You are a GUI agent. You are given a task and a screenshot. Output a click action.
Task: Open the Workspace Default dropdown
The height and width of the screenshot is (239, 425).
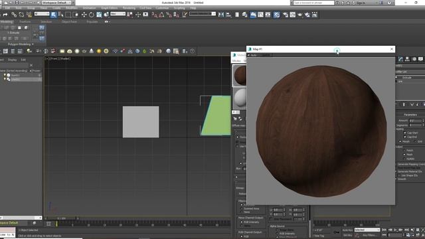(x=56, y=3)
